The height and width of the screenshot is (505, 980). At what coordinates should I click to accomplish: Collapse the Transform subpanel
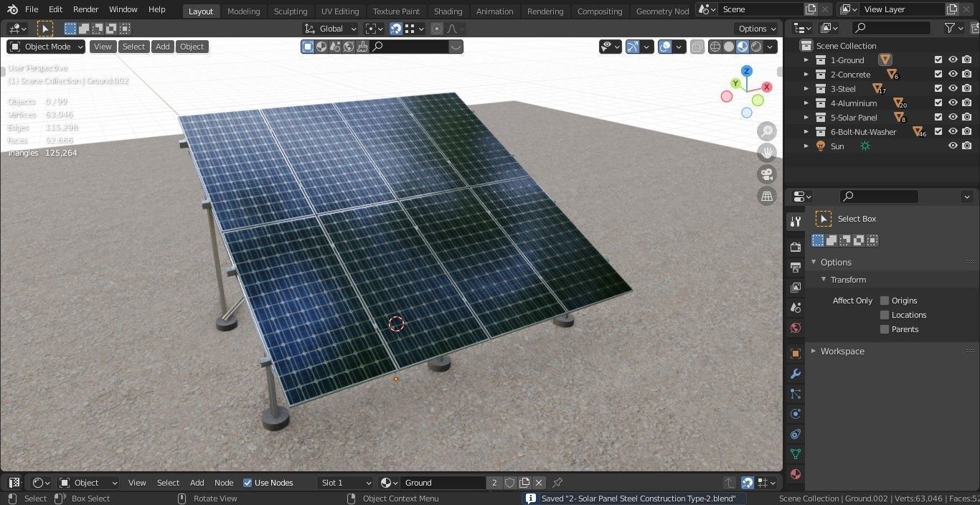coord(824,280)
